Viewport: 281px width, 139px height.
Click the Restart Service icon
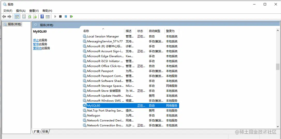71,17
